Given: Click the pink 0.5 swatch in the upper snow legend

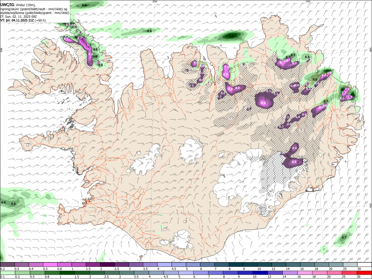Looking at the screenshot, I should tap(50, 265).
